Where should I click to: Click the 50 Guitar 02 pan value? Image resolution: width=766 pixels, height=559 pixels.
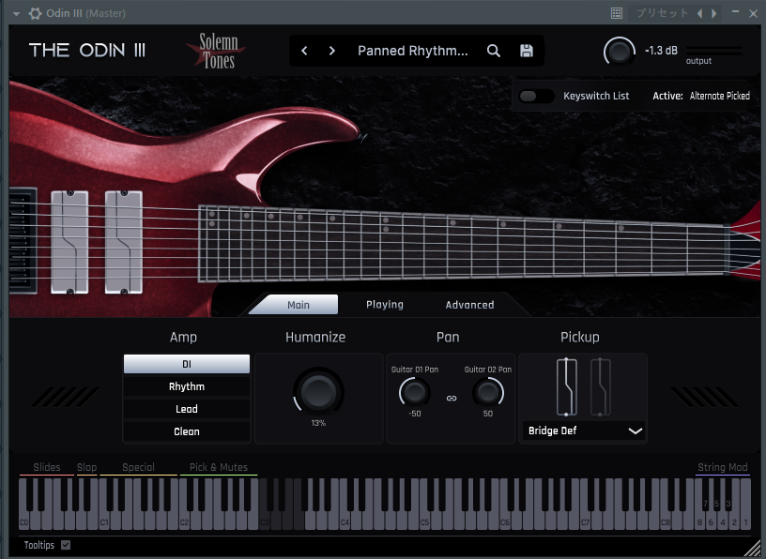tap(488, 414)
